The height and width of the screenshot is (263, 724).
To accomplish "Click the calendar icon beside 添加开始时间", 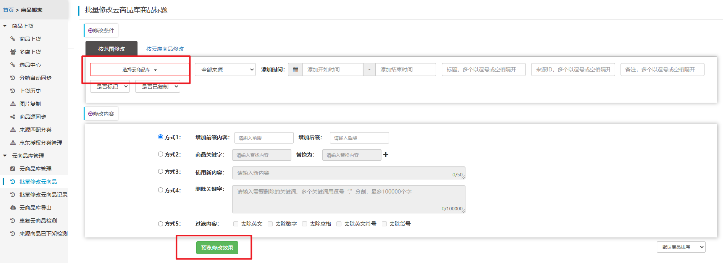I will (x=295, y=69).
